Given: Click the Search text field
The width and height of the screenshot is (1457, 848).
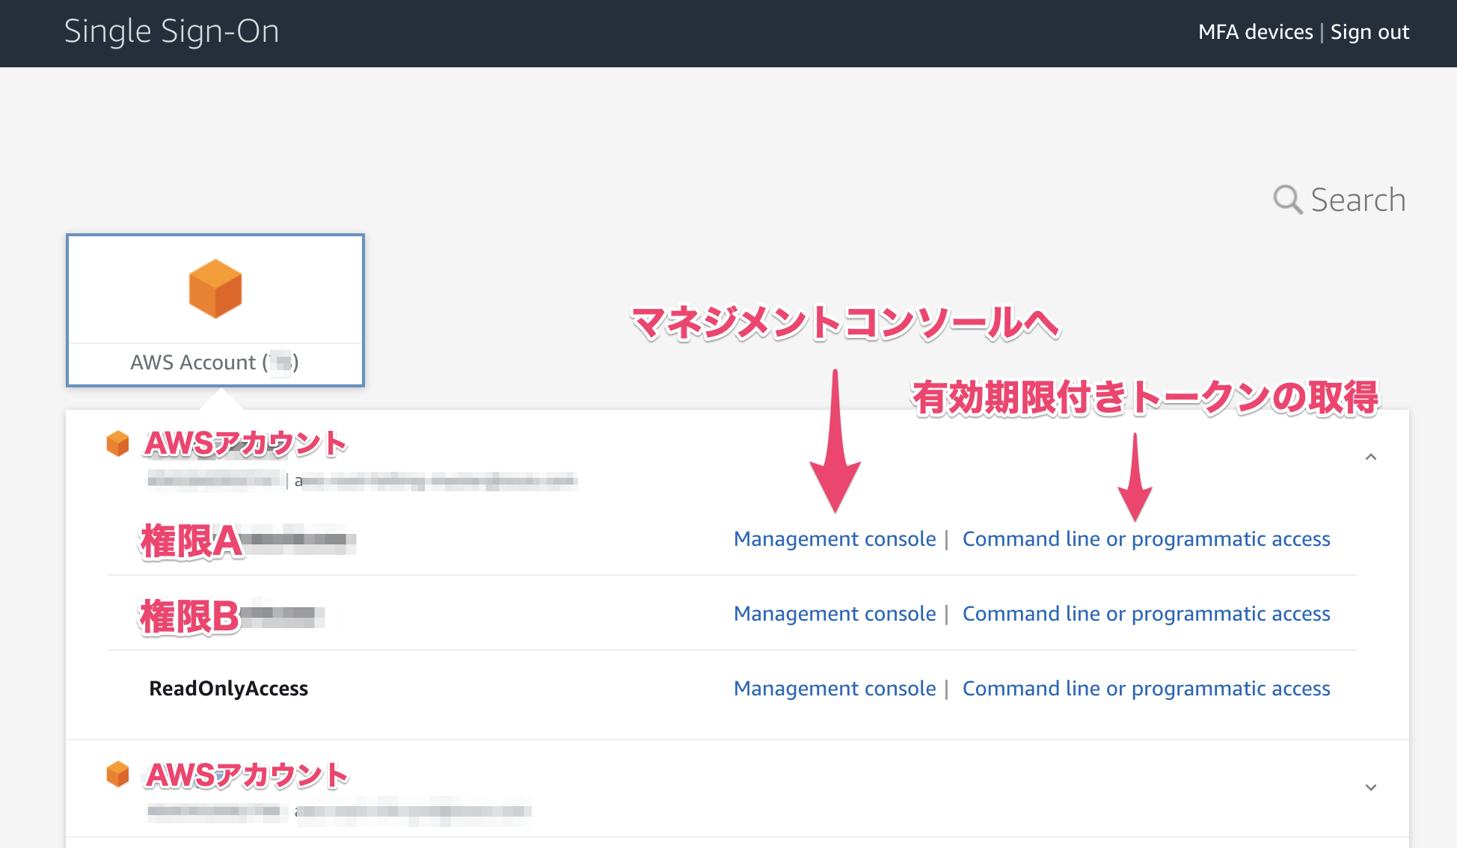Looking at the screenshot, I should 1358,200.
